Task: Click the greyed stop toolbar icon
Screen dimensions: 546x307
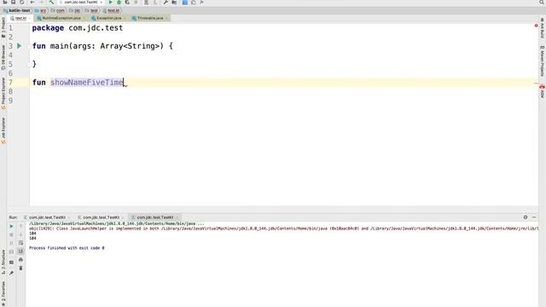Action: click(x=136, y=2)
